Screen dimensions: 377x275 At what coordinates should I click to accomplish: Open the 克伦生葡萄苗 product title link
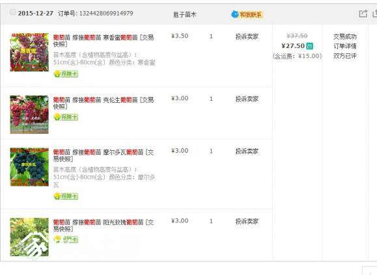tap(104, 103)
